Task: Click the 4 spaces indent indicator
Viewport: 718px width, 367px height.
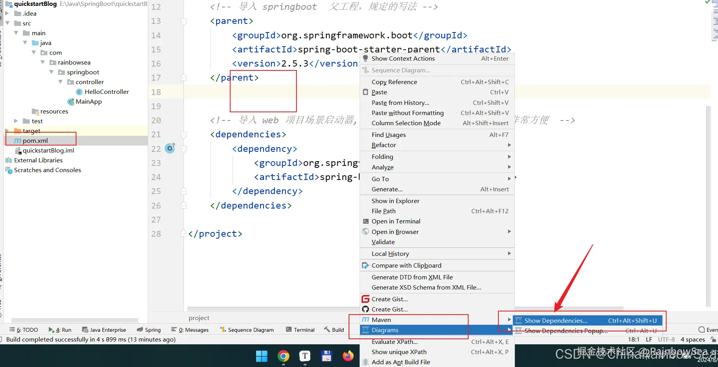Action: (x=693, y=340)
